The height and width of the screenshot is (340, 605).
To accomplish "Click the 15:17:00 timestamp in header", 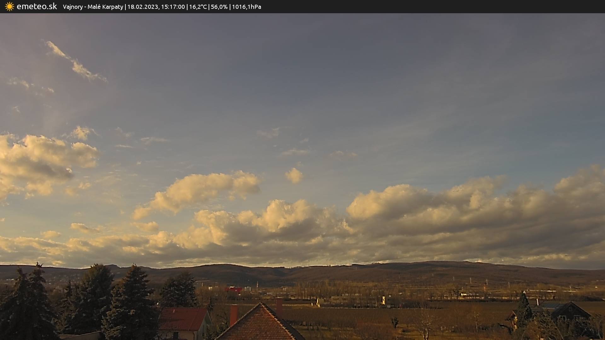I will [x=173, y=7].
